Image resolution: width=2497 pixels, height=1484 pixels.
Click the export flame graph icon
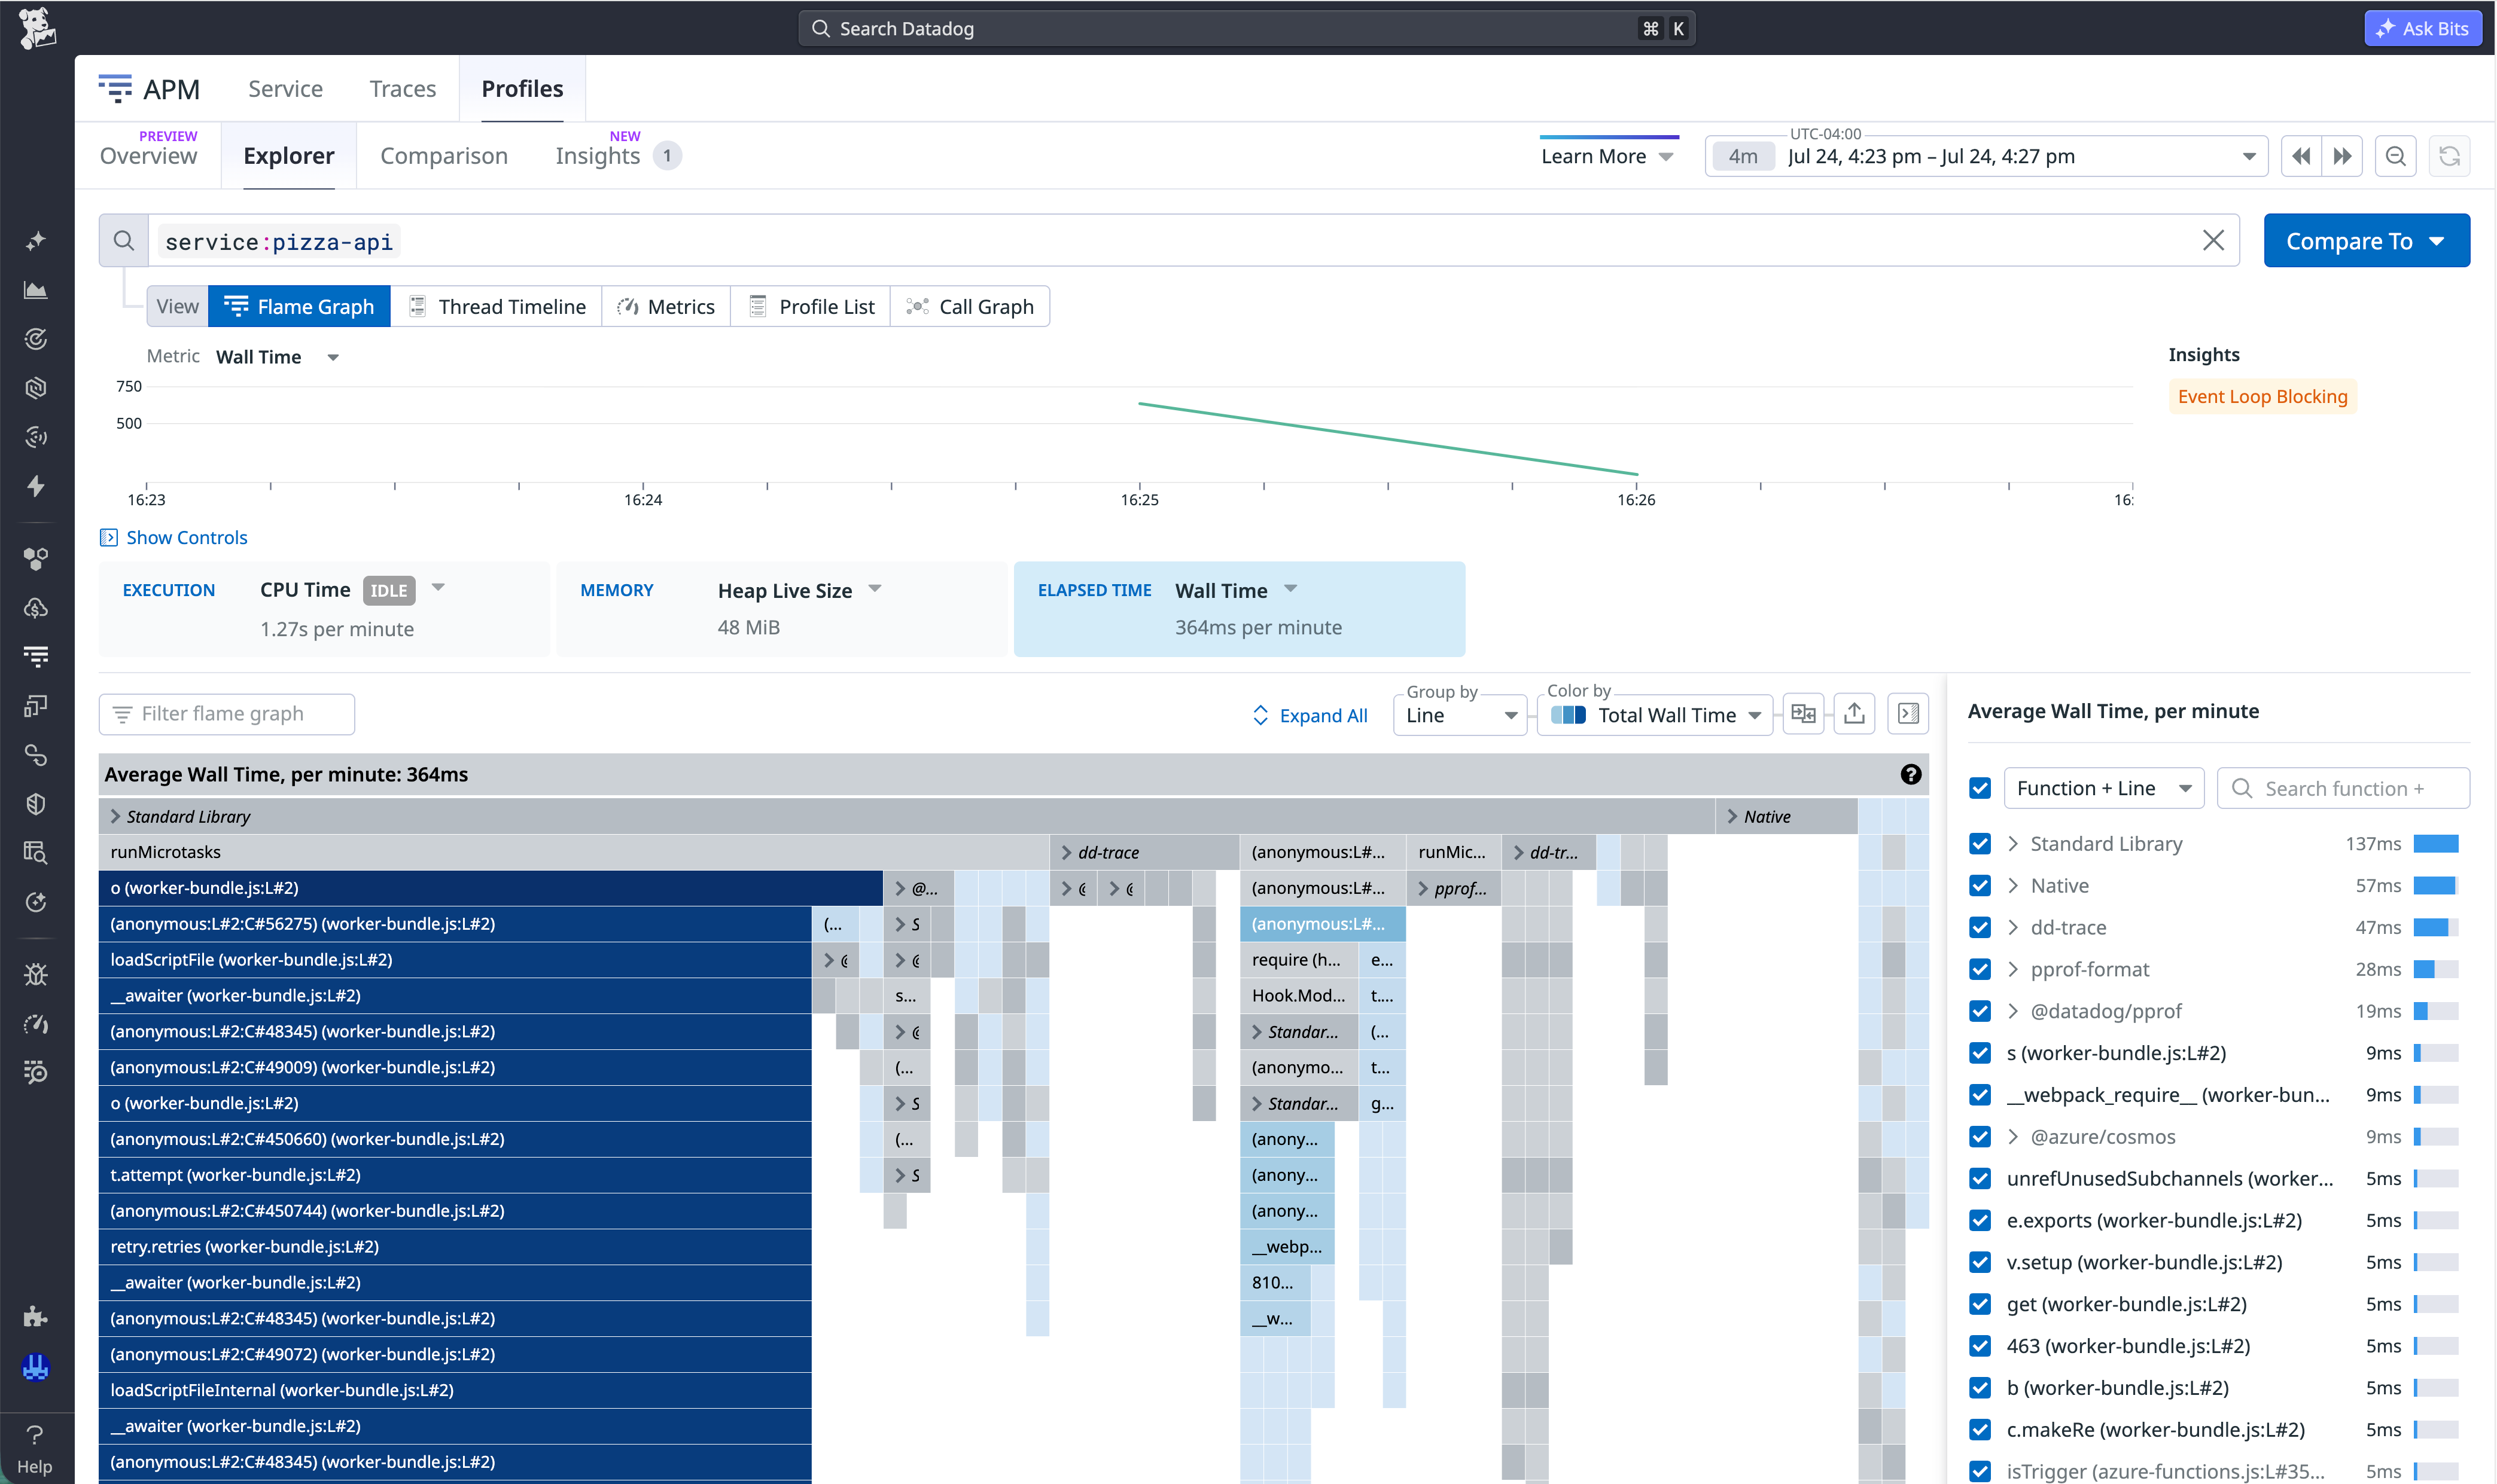pyautogui.click(x=1854, y=714)
